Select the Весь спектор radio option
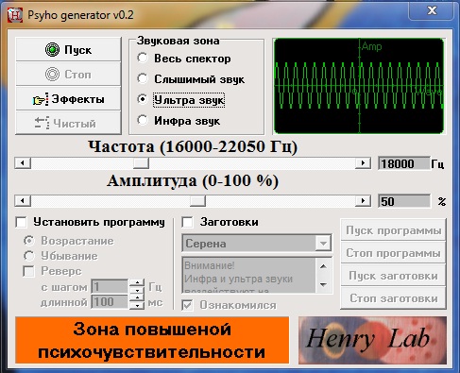 (143, 58)
